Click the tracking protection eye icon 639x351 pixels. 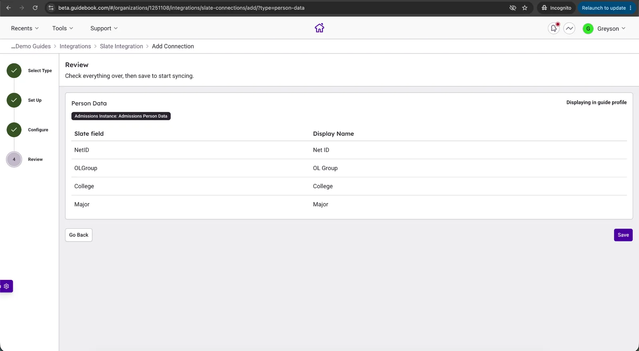coord(513,8)
